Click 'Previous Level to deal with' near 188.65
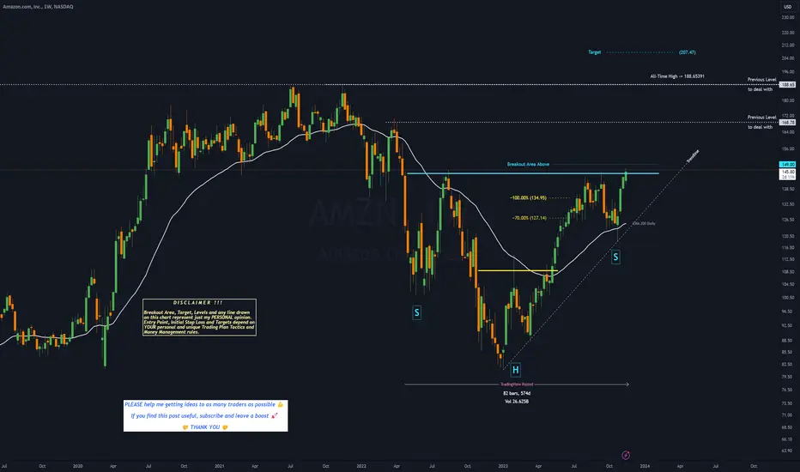This screenshot has width=800, height=472. [761, 84]
